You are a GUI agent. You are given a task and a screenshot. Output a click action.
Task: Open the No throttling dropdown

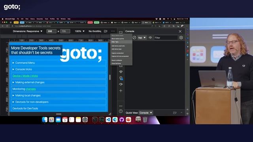95,31
